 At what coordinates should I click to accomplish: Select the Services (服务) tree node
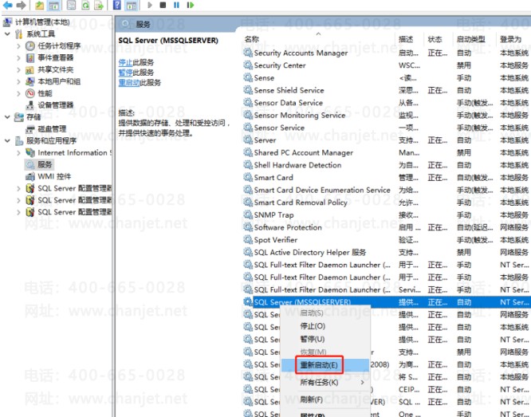click(x=45, y=164)
